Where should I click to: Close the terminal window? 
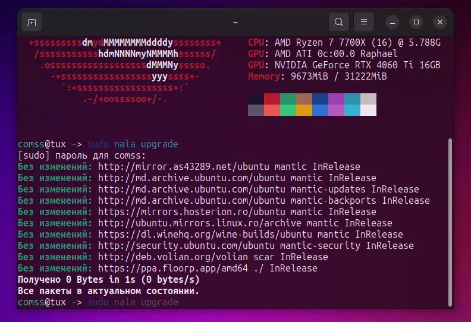[x=440, y=22]
